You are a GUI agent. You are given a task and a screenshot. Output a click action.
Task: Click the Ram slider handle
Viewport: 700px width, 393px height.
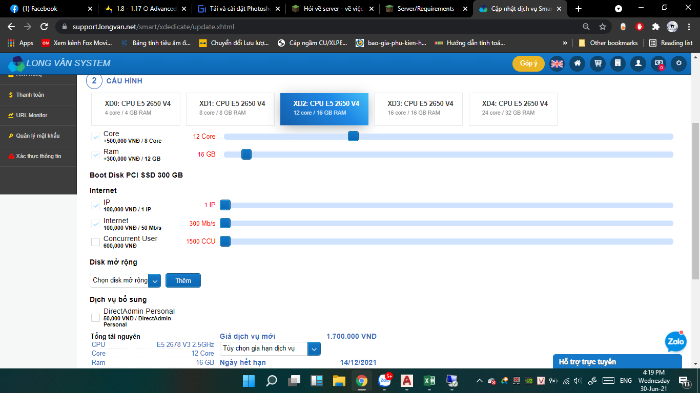pyautogui.click(x=246, y=154)
